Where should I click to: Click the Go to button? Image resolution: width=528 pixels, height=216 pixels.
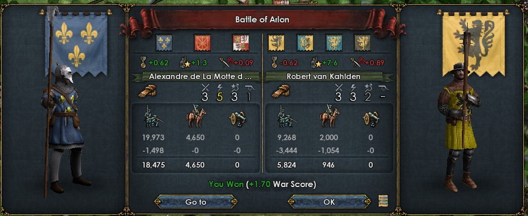coord(195,201)
